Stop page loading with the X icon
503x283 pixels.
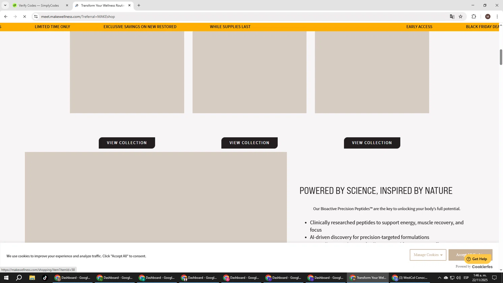point(24,16)
